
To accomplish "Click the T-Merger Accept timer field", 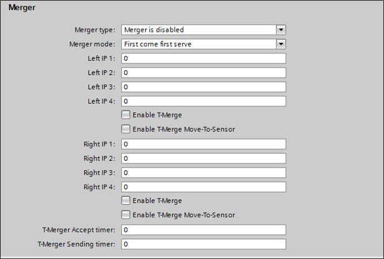I will pyautogui.click(x=204, y=230).
